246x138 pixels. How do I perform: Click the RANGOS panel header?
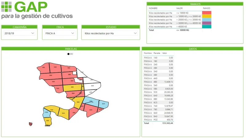(x=195, y=4)
